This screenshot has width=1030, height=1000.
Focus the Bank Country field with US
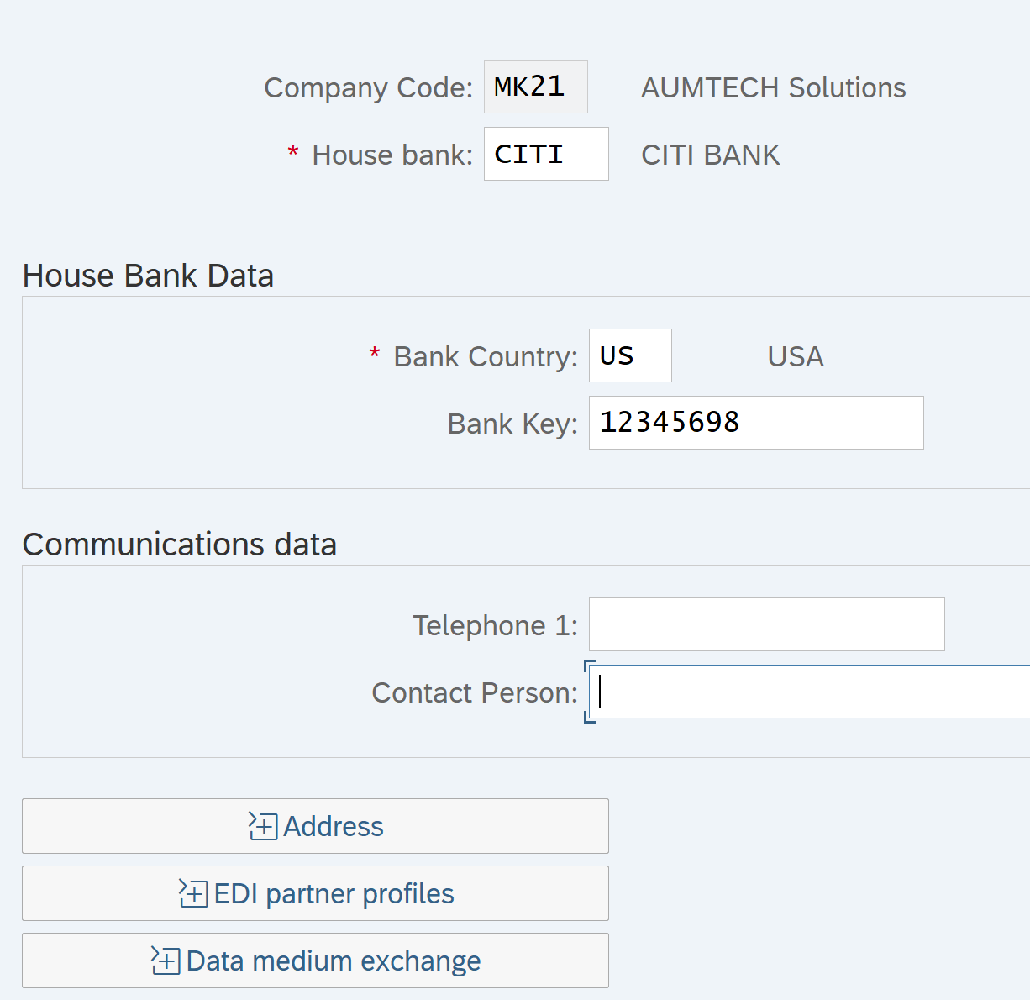630,355
